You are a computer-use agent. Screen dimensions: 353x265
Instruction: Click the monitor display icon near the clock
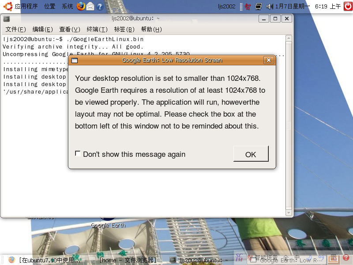point(258,6)
